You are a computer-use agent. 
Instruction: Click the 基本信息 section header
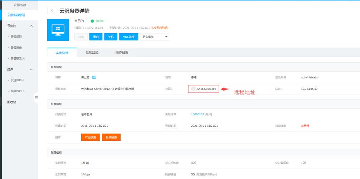(x=56, y=67)
